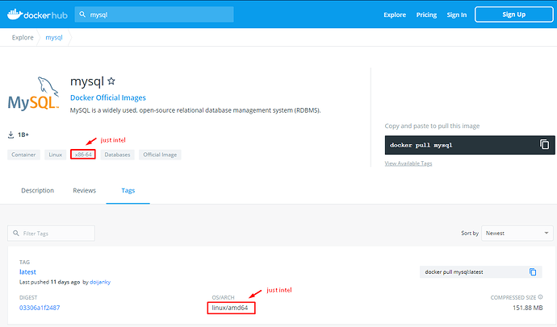Open the Sort by Newest dropdown
557x327 pixels.
pyautogui.click(x=517, y=233)
